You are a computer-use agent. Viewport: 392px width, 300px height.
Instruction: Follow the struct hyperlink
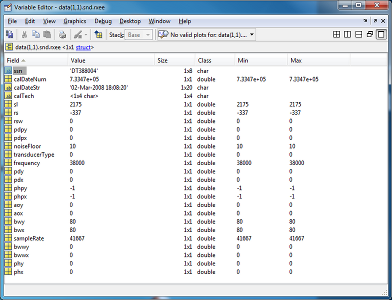[83, 47]
